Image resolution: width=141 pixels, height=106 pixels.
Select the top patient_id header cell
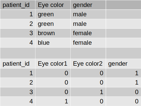(18, 5)
